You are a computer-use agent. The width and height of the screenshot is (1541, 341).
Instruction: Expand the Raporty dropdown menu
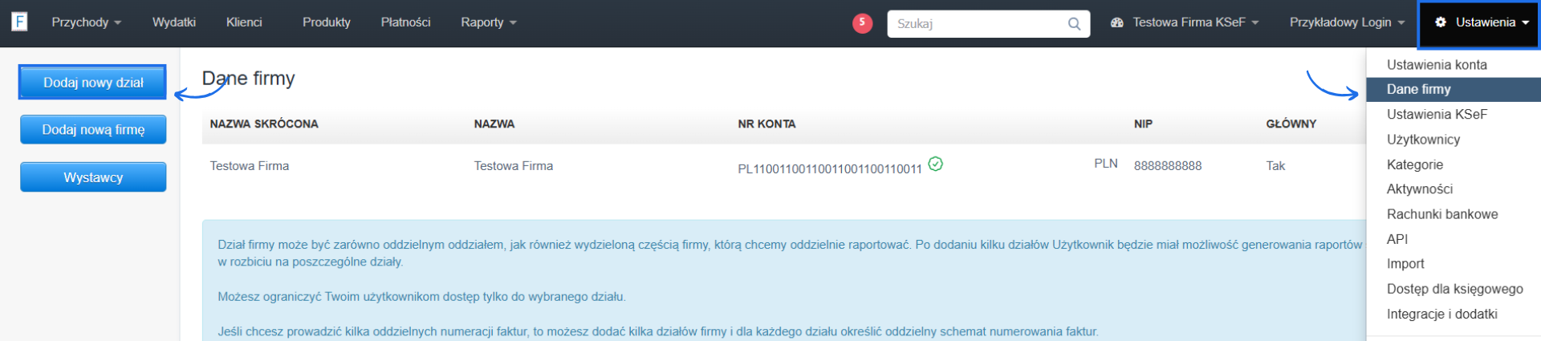click(x=488, y=22)
